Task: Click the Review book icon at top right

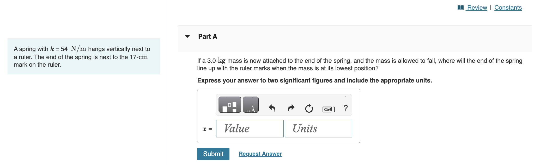Action: [460, 7]
